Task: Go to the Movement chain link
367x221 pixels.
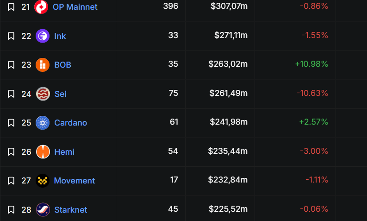Action: coord(75,181)
